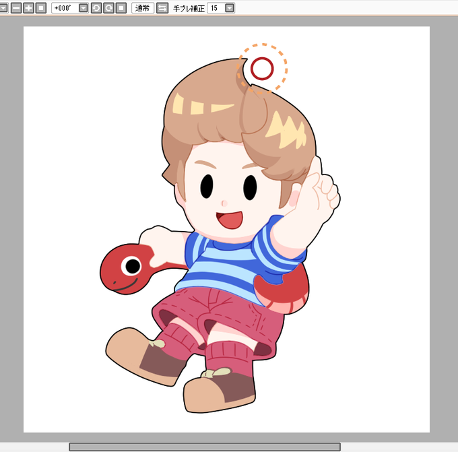
Task: Click the 手ブレ補正 value field showing 15
Action: tap(216, 8)
